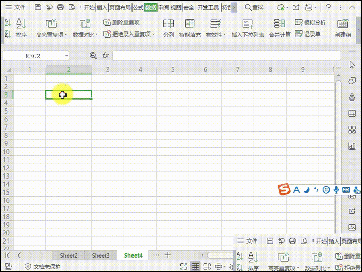Image resolution: width=362 pixels, height=272 pixels.
Task: Open the vertical three-dots more menu
Action: 340,7
